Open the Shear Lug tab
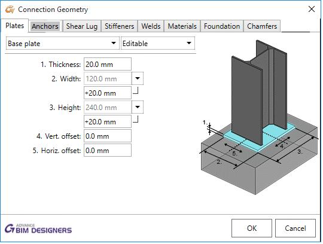 [x=82, y=26]
